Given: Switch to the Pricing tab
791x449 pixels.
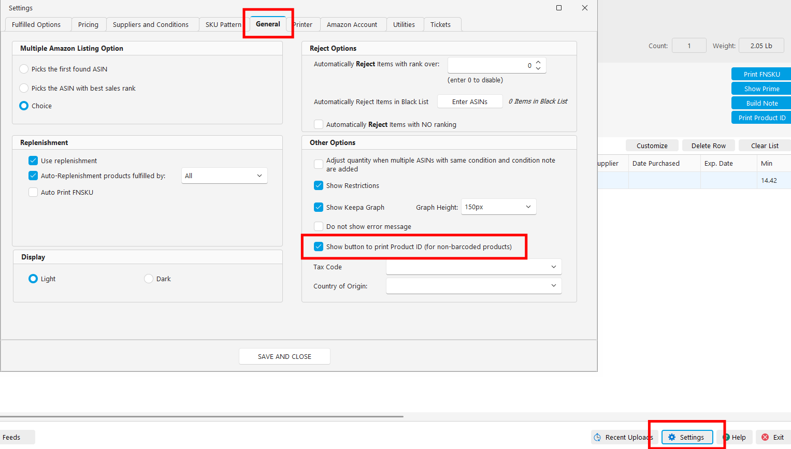Looking at the screenshot, I should 88,24.
